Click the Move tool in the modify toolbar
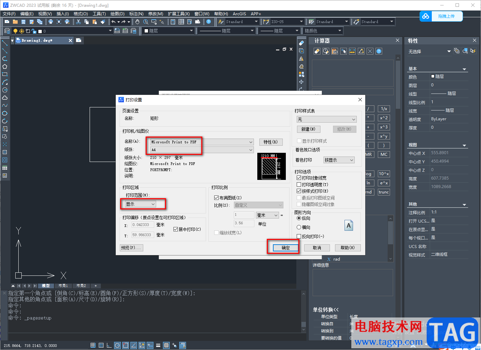 pyautogui.click(x=301, y=82)
